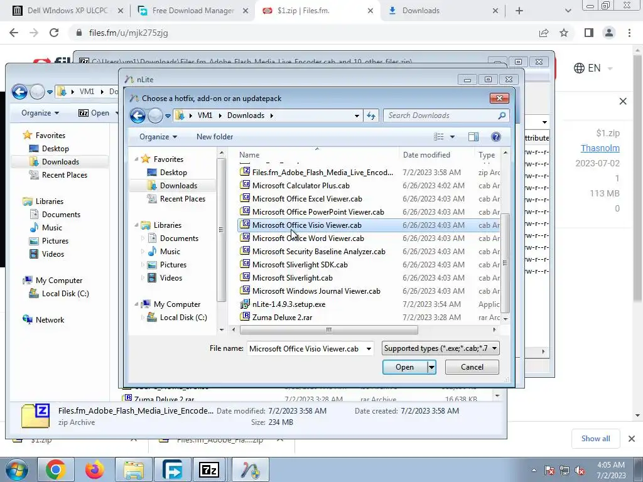Open the Organize menu in the Explorer window
643x482 pixels.
[40, 113]
